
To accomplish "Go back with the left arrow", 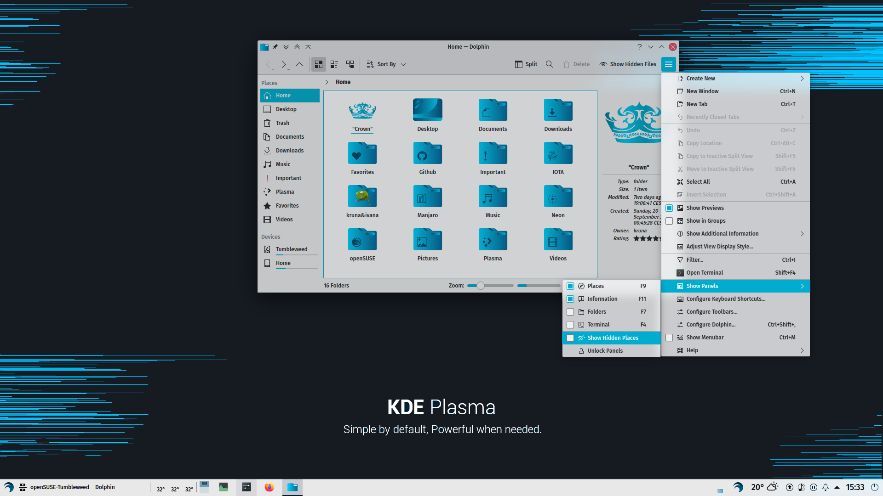I will click(x=269, y=64).
